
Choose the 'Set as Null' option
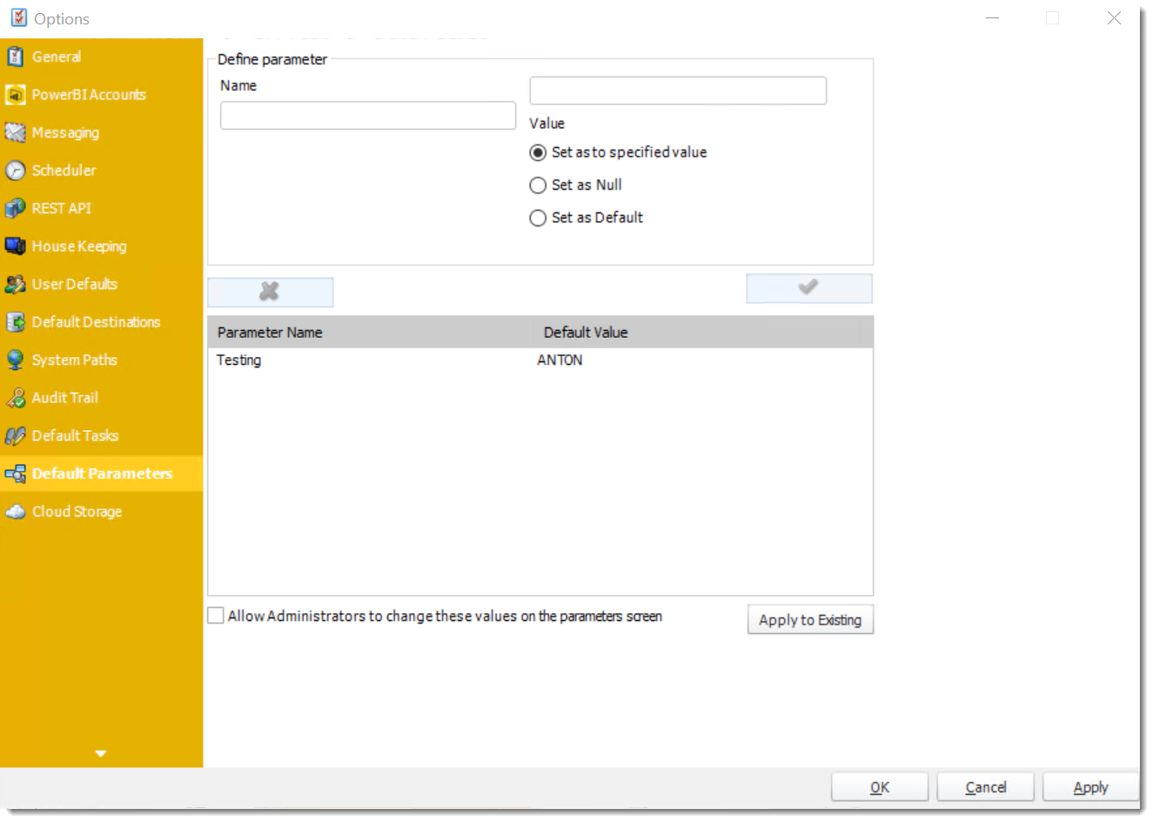[538, 185]
